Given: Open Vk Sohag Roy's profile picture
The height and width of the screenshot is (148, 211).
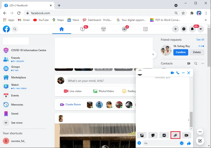Looking at the screenshot, I should click(x=166, y=50).
